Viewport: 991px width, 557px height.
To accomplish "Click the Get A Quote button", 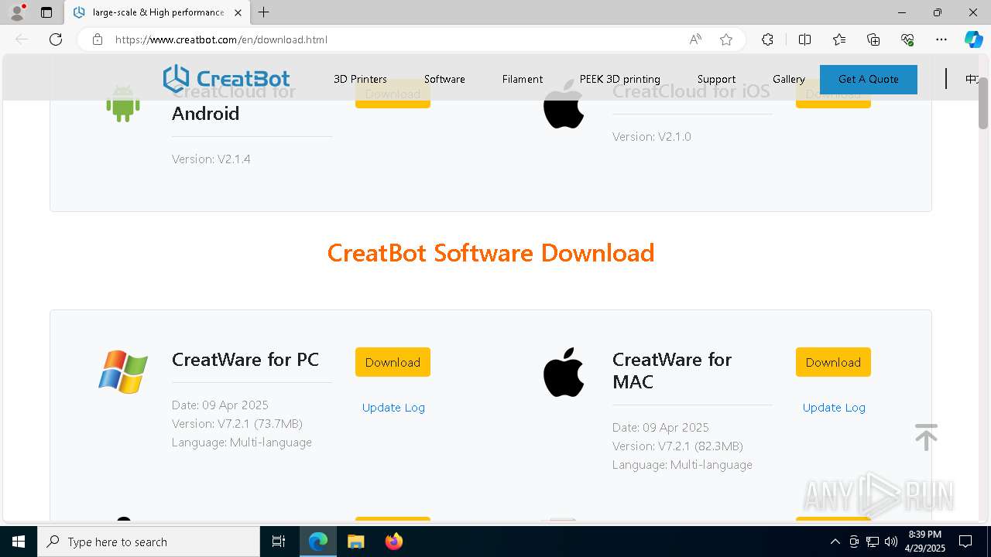I will pyautogui.click(x=869, y=79).
